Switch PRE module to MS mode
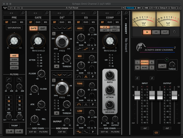The height and width of the screenshot is (138, 183). pos(21,22)
